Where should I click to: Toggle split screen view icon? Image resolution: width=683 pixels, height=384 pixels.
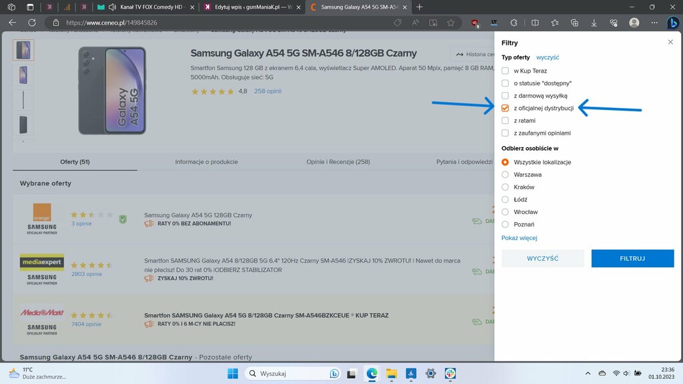535,23
